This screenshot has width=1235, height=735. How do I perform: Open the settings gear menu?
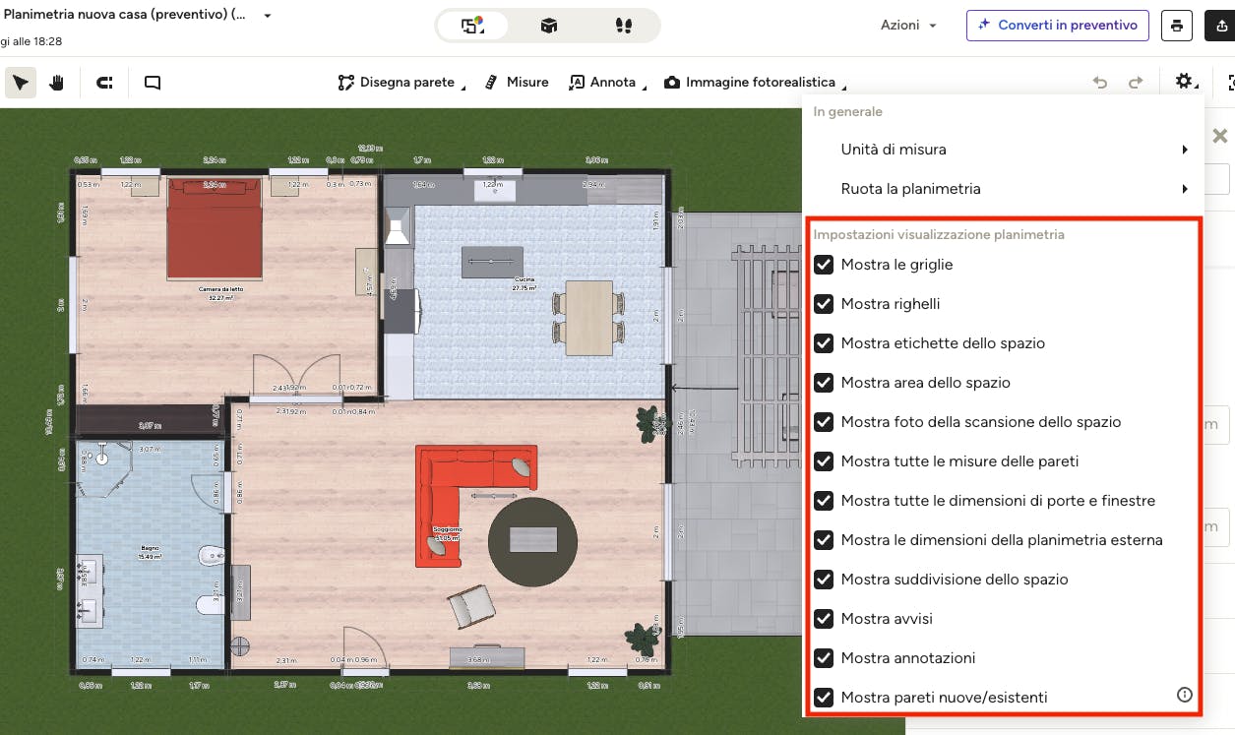click(x=1184, y=83)
